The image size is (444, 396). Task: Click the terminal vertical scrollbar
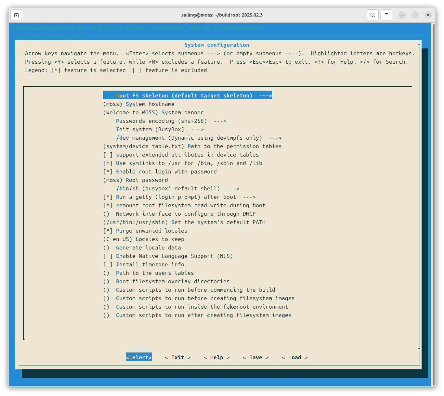[x=433, y=195]
